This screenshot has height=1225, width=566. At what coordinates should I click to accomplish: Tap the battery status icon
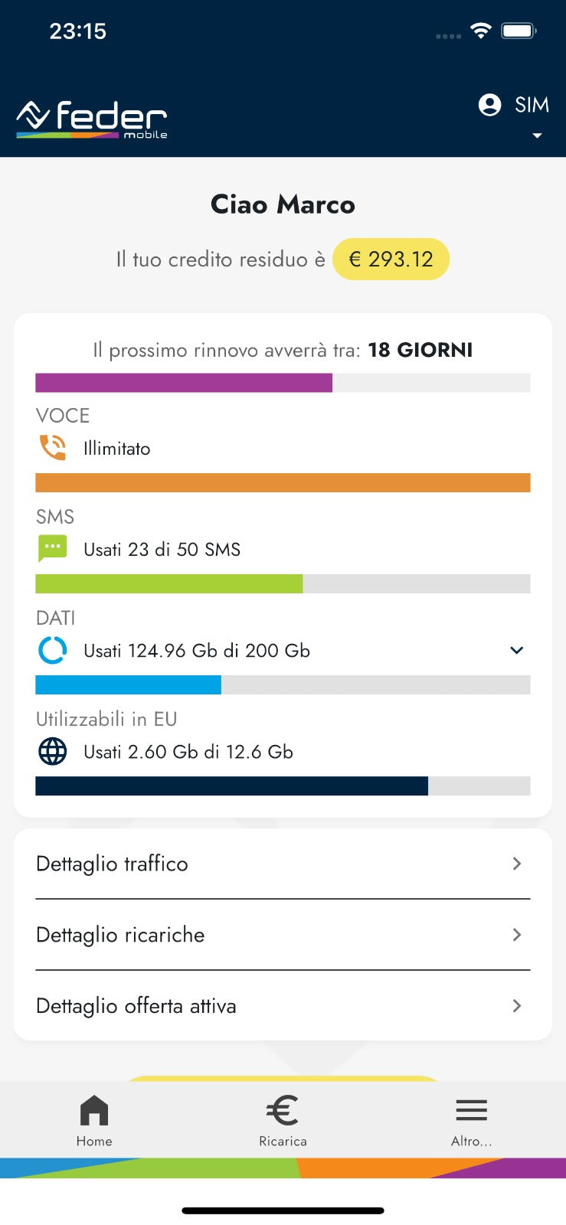pos(519,31)
